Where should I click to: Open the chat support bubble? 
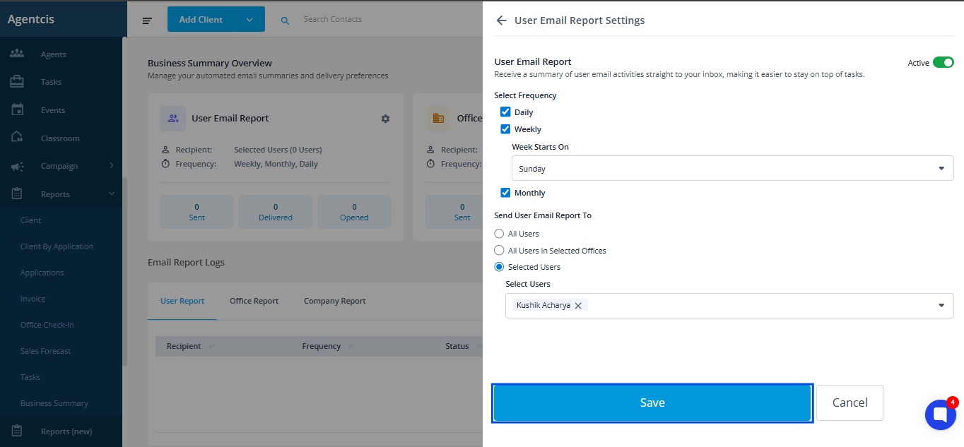tap(940, 415)
